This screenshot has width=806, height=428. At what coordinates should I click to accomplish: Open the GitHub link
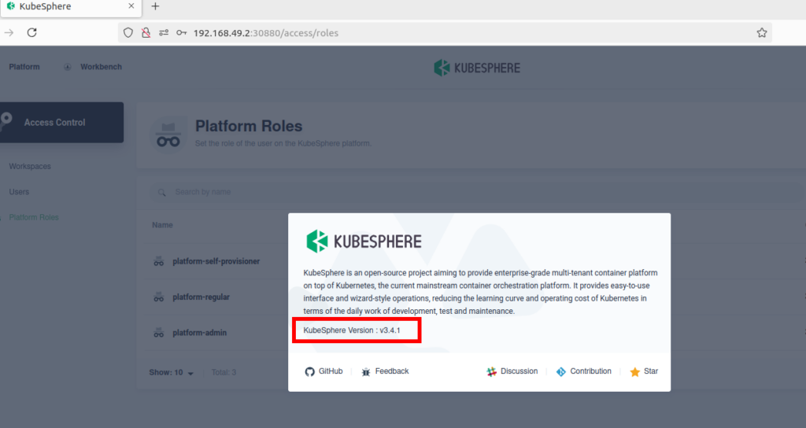point(331,371)
